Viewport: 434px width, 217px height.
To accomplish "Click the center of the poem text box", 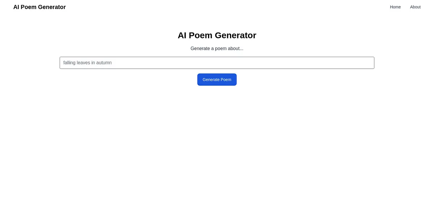I will pyautogui.click(x=217, y=63).
